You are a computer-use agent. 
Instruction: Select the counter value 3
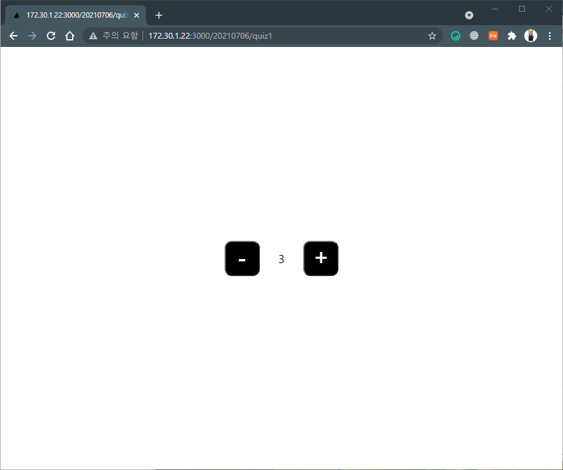281,259
